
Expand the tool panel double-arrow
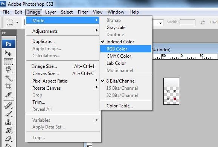click(4, 33)
